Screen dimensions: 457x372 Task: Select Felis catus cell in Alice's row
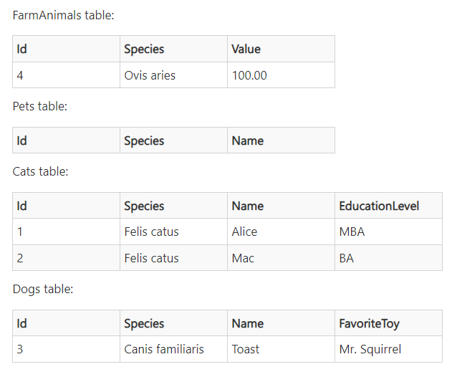[x=173, y=232]
